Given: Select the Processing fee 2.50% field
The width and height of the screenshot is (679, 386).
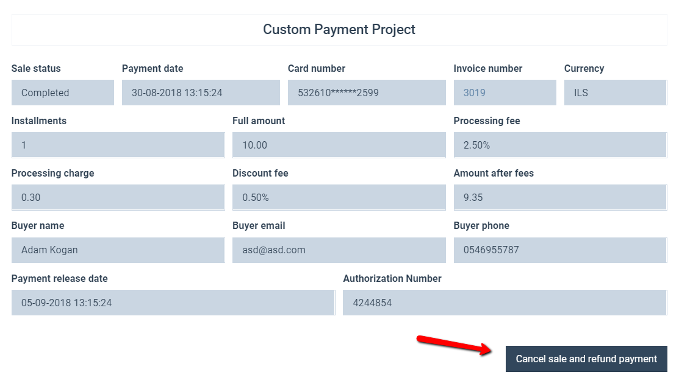Looking at the screenshot, I should coord(561,146).
